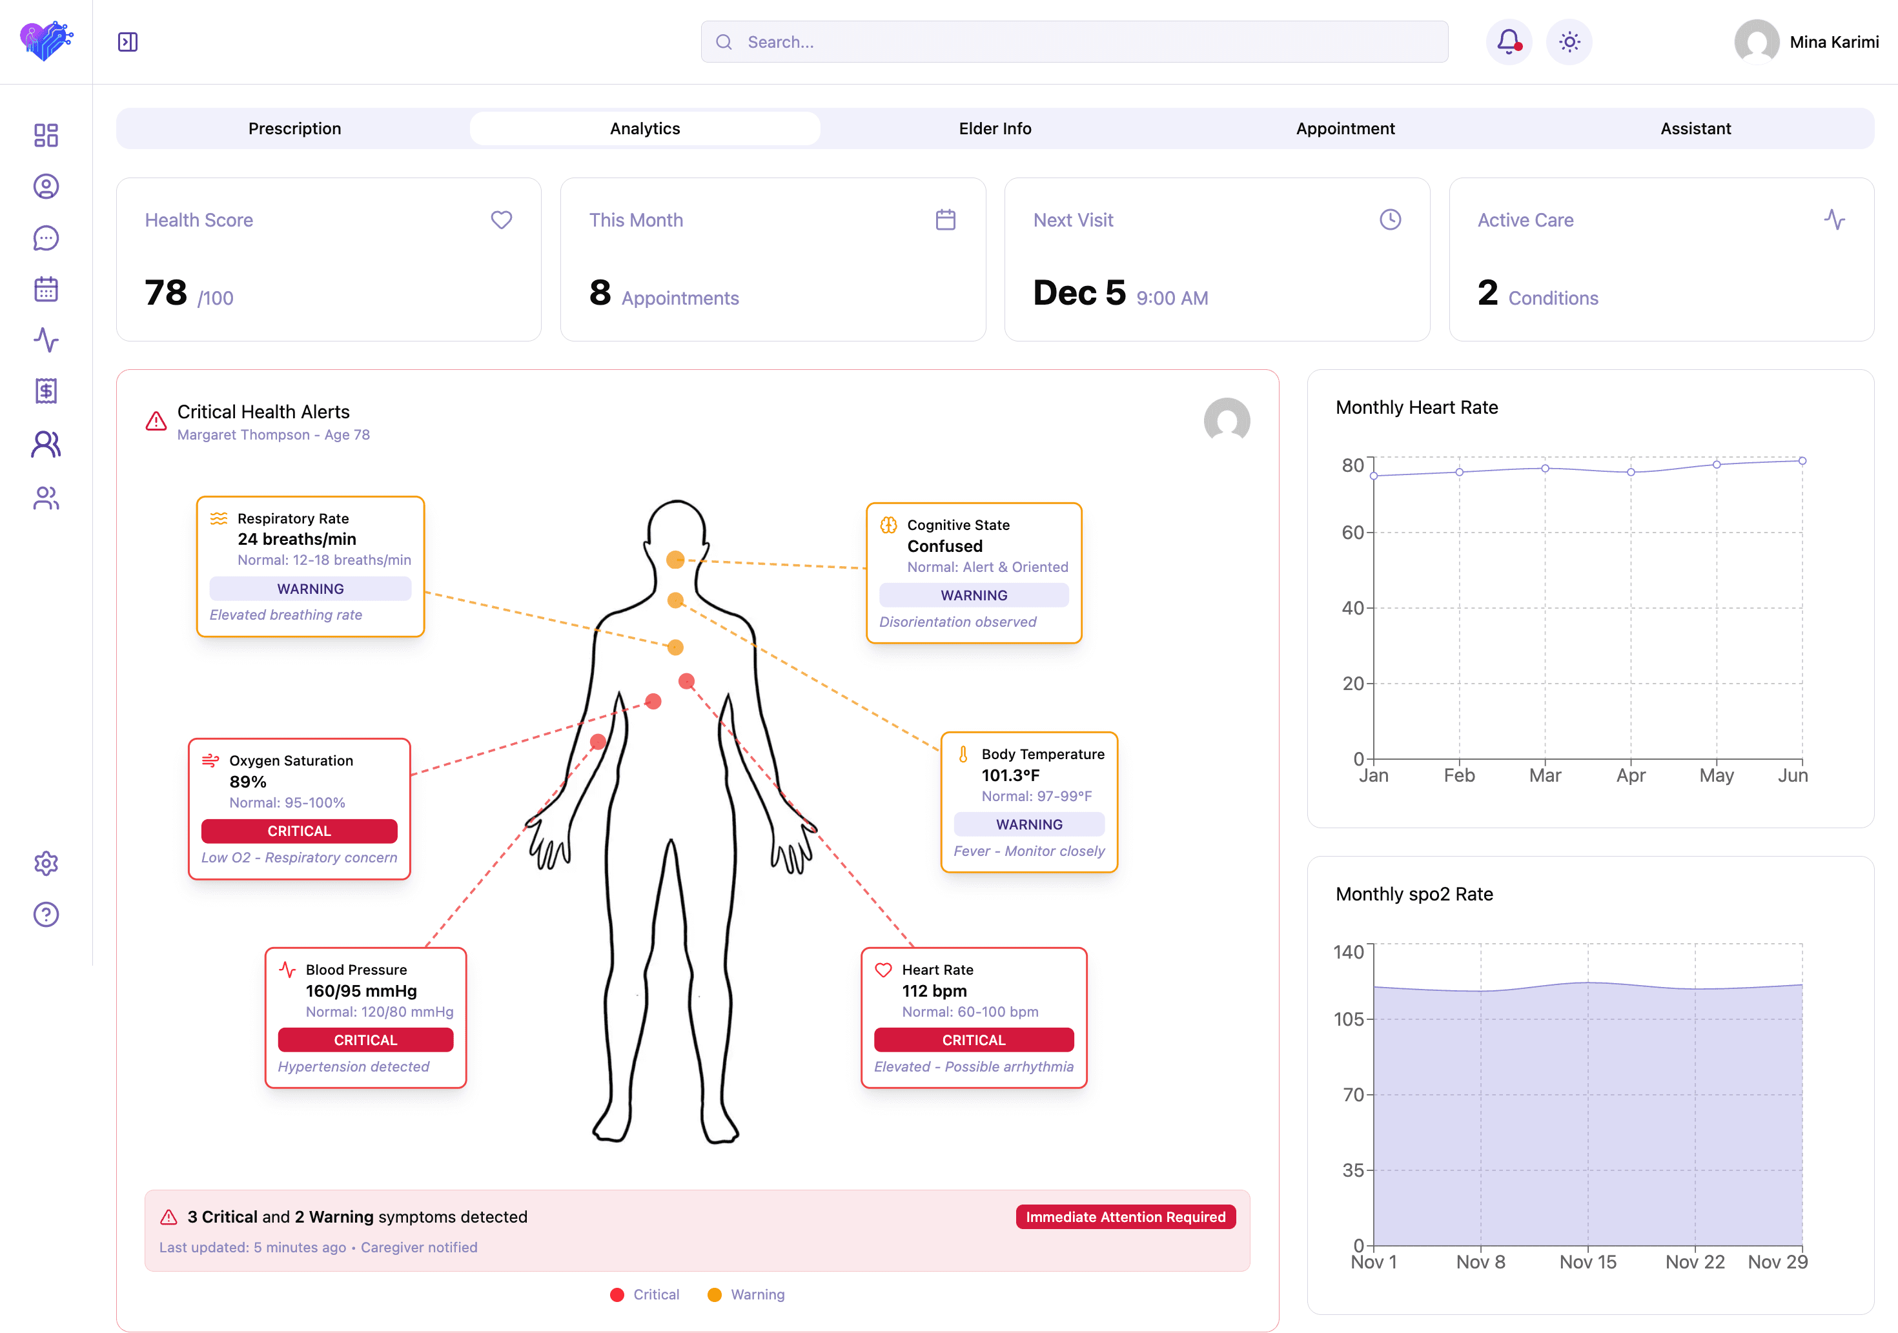1898x1333 pixels.
Task: Click the Confused cognitive state value
Action: click(945, 547)
